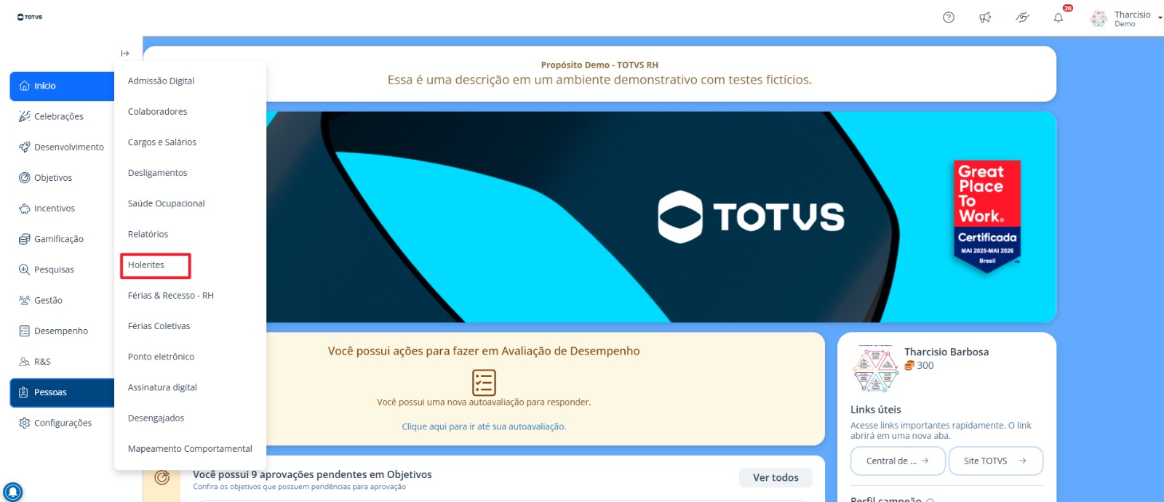This screenshot has height=502, width=1164.
Task: Click the Desempenho checklist icon
Action: [25, 331]
